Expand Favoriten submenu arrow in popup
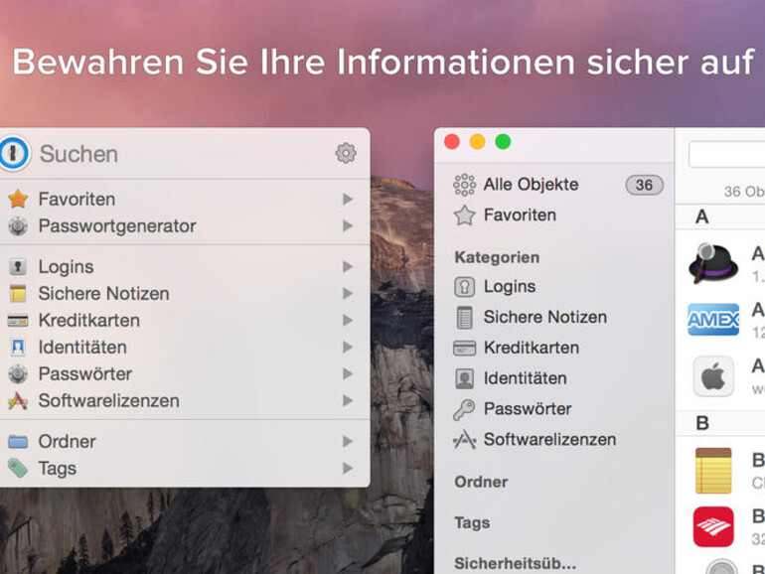Viewport: 765px width, 574px height. pos(348,199)
